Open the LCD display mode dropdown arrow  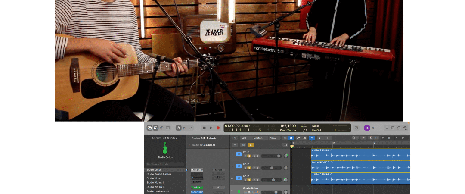tap(350, 128)
